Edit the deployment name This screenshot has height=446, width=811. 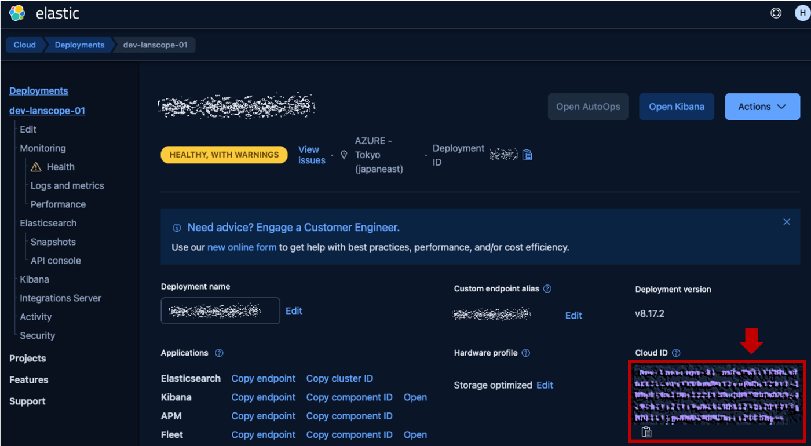click(294, 311)
